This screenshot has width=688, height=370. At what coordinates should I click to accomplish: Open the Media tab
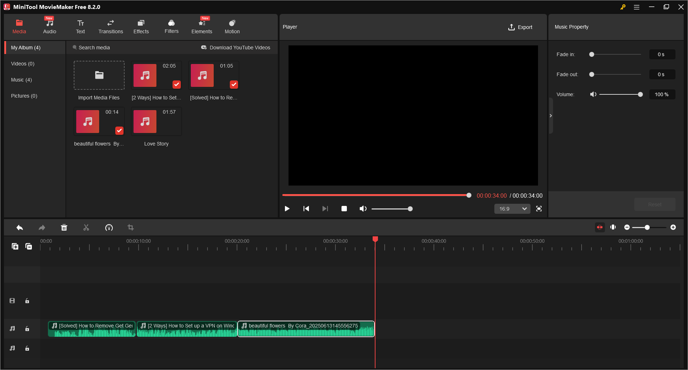(x=19, y=27)
